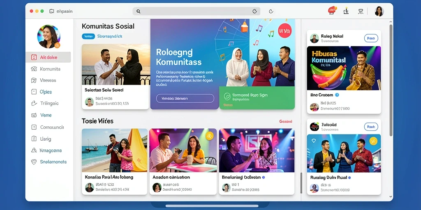Click the magnifier icon in the search bar
The width and height of the screenshot is (421, 210).
(x=138, y=11)
